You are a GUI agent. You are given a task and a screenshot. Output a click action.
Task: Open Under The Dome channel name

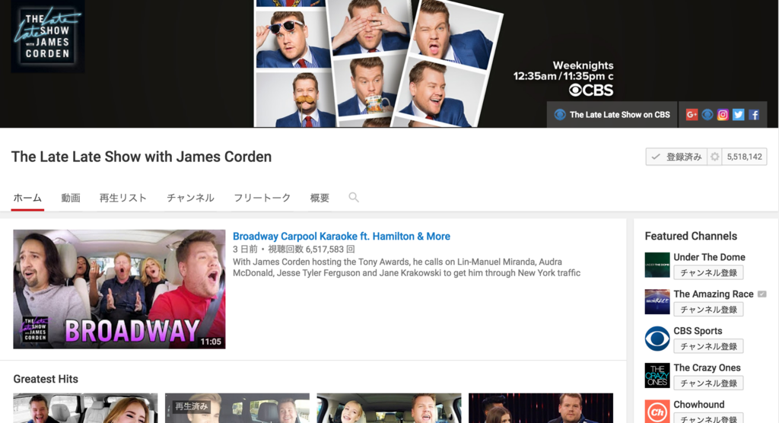(x=710, y=257)
